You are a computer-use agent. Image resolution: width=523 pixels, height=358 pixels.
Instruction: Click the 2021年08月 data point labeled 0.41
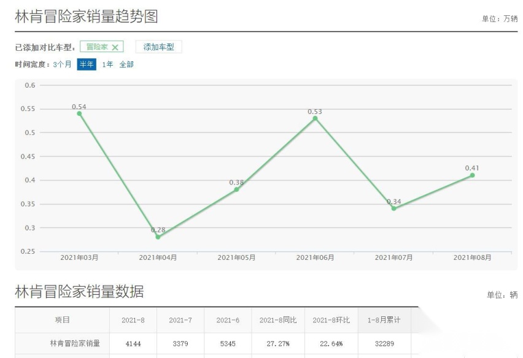(x=472, y=175)
